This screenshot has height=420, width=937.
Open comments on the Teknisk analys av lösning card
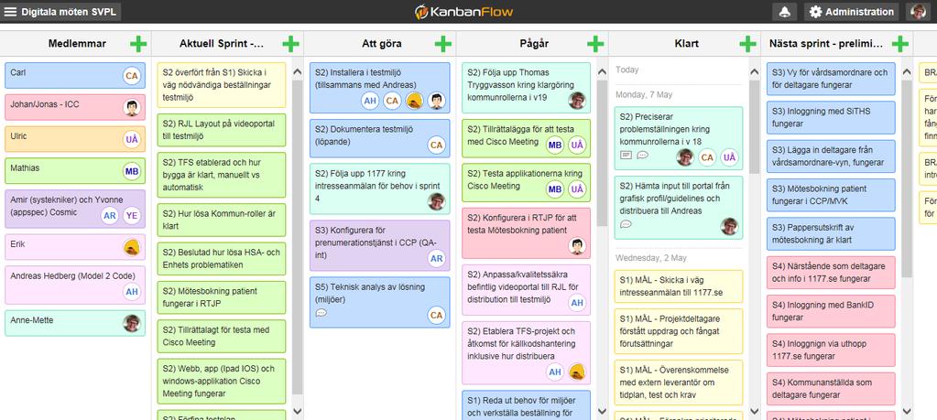click(321, 312)
